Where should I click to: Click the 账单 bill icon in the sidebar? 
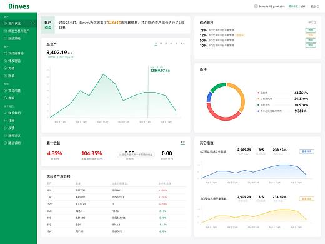6,76
